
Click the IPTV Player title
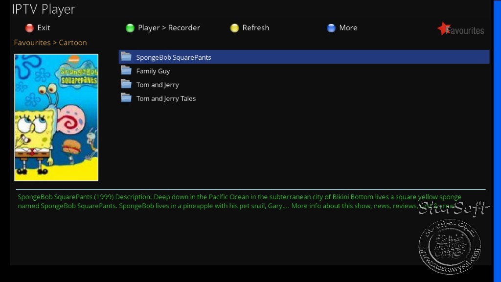pos(44,9)
